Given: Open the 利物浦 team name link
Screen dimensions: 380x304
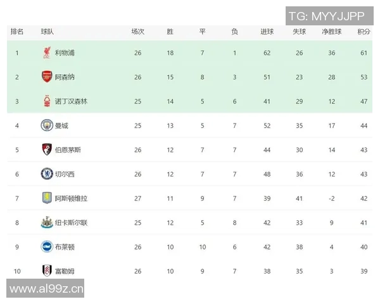Looking at the screenshot, I should pos(65,53).
